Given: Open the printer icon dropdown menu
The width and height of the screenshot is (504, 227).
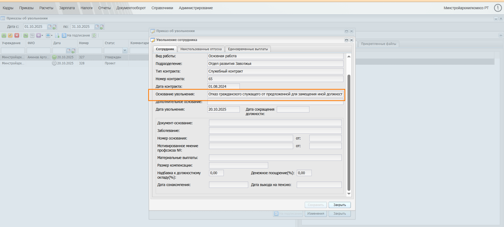Looking at the screenshot, I should click(x=49, y=35).
